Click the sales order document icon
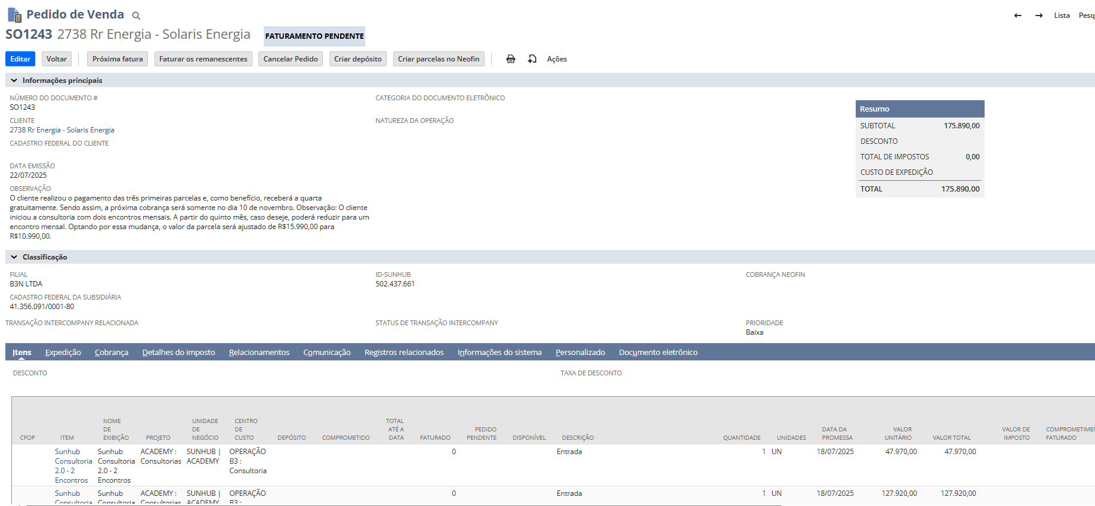Viewport: 1095px width, 506px height. (x=14, y=15)
